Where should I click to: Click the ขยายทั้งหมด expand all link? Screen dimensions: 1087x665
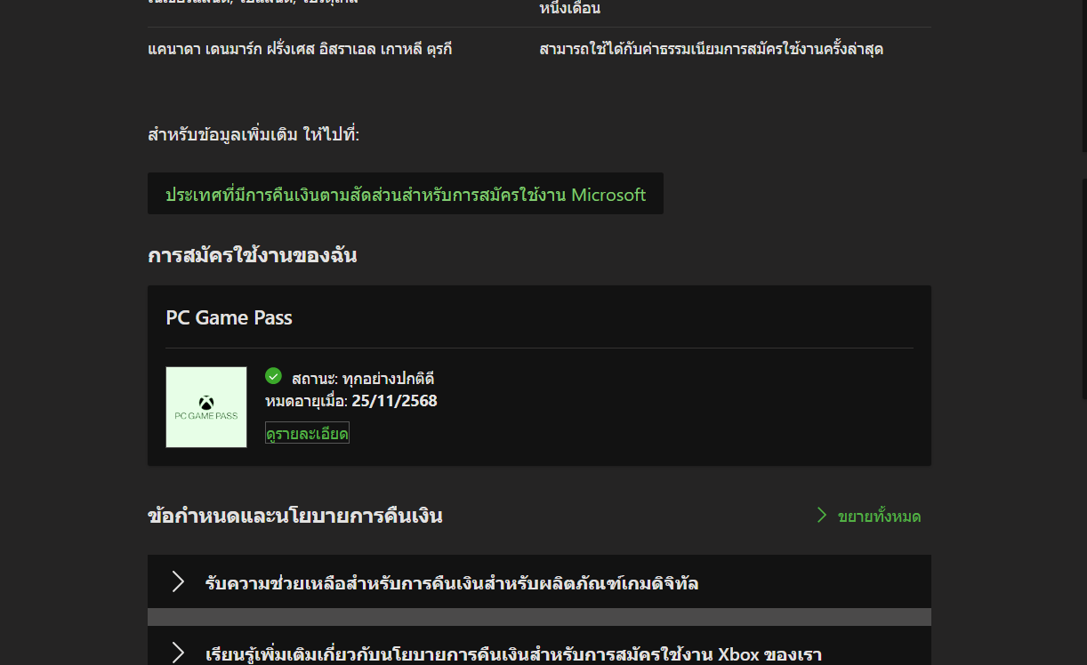click(x=879, y=517)
